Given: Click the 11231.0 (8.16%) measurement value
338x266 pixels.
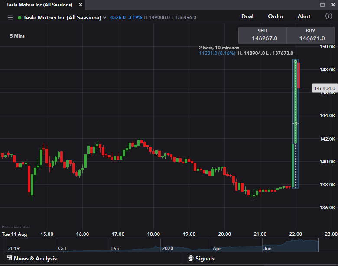Looking at the screenshot, I should coord(217,53).
